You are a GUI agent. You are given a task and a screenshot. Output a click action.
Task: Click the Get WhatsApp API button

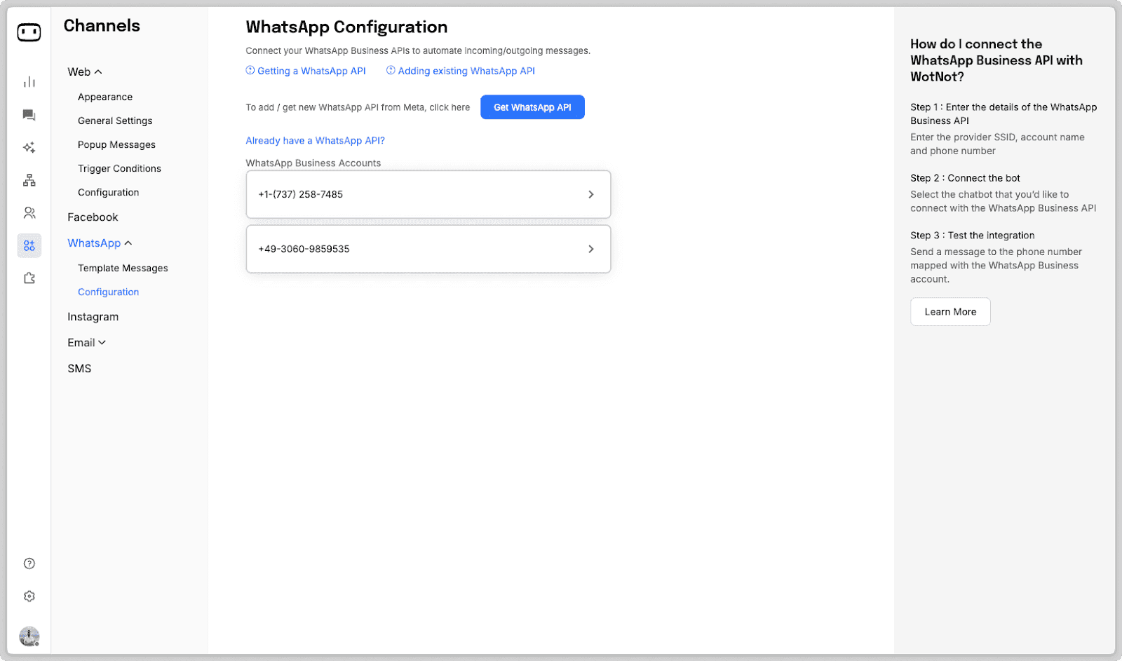(532, 107)
